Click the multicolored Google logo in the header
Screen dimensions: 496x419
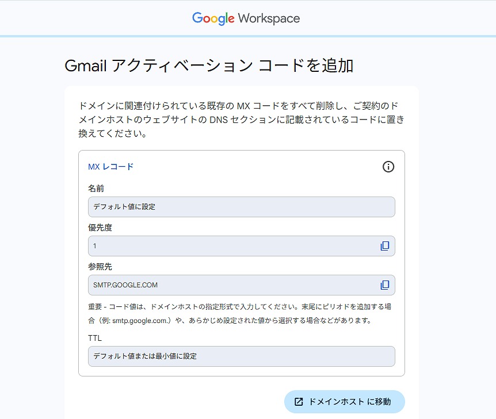click(213, 18)
